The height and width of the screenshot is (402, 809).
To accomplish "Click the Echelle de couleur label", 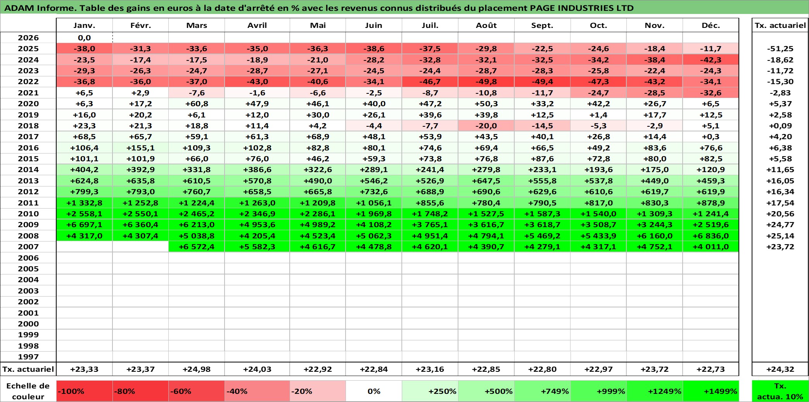I will pos(28,391).
